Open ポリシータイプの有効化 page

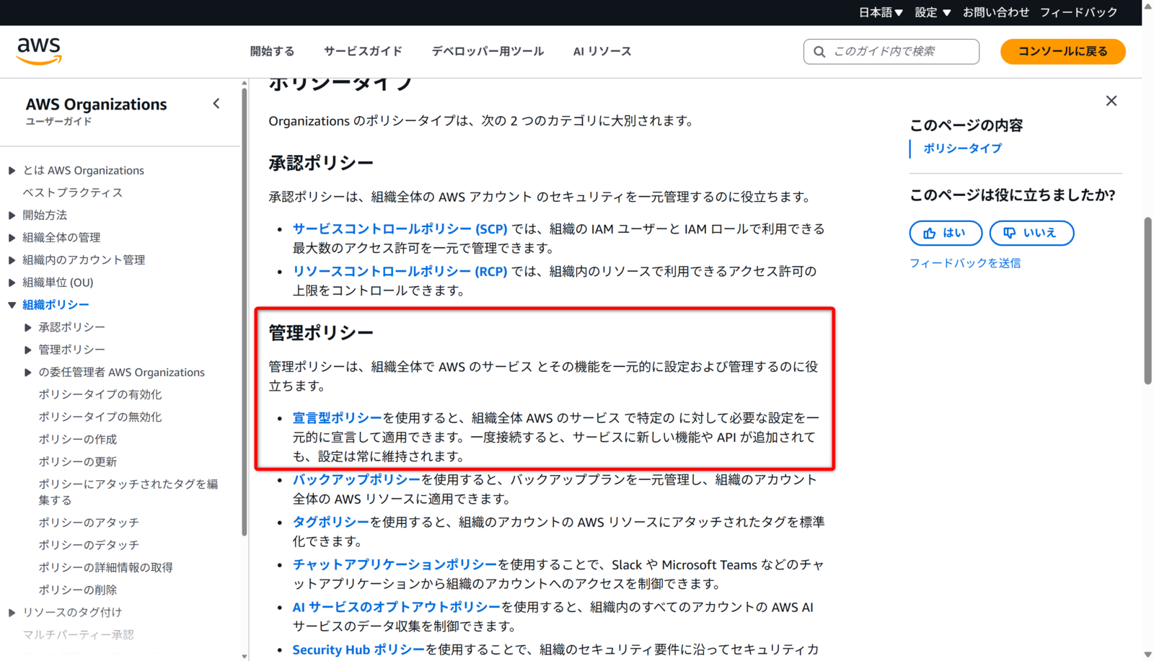pos(100,394)
